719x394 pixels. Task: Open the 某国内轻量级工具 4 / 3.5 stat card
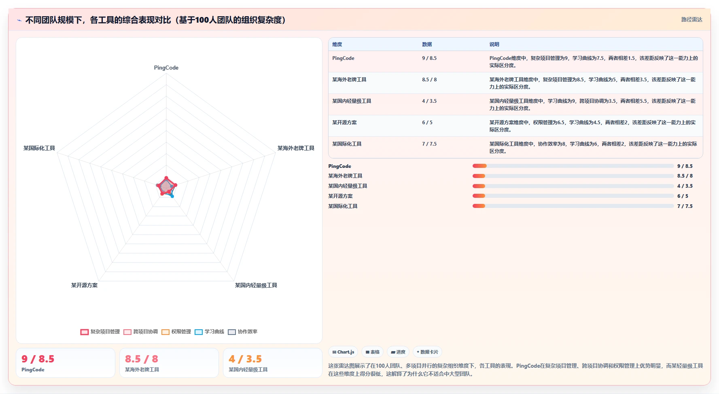point(273,363)
